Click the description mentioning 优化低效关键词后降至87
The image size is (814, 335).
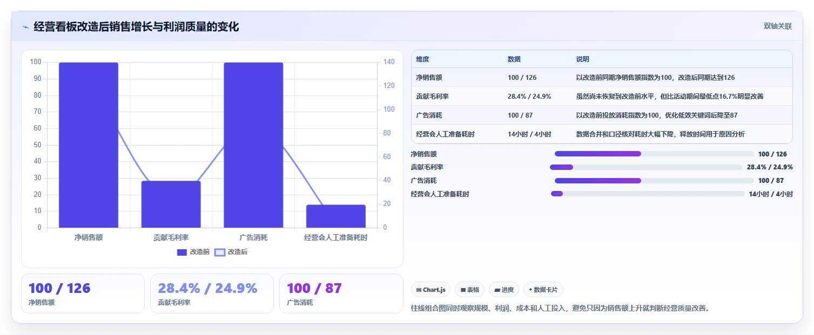click(x=657, y=115)
